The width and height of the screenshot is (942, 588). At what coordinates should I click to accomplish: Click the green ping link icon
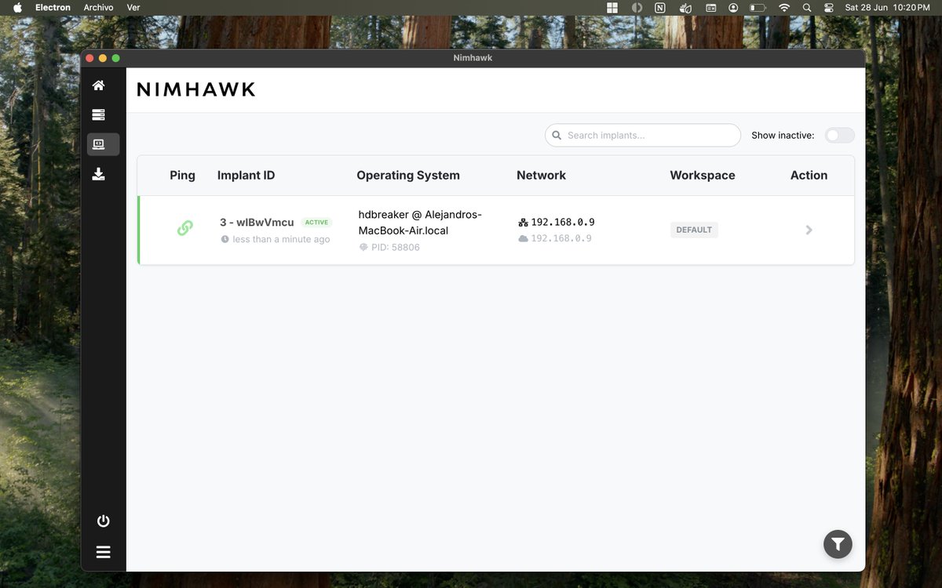click(184, 228)
